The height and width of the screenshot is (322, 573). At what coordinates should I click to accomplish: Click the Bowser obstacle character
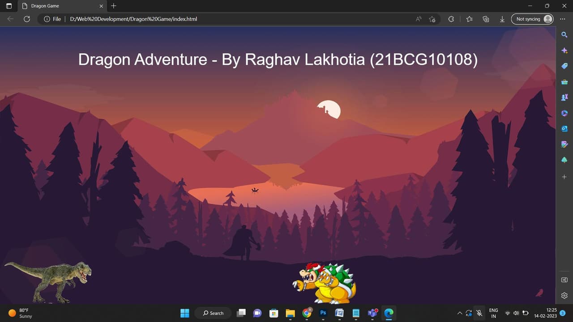pos(325,284)
